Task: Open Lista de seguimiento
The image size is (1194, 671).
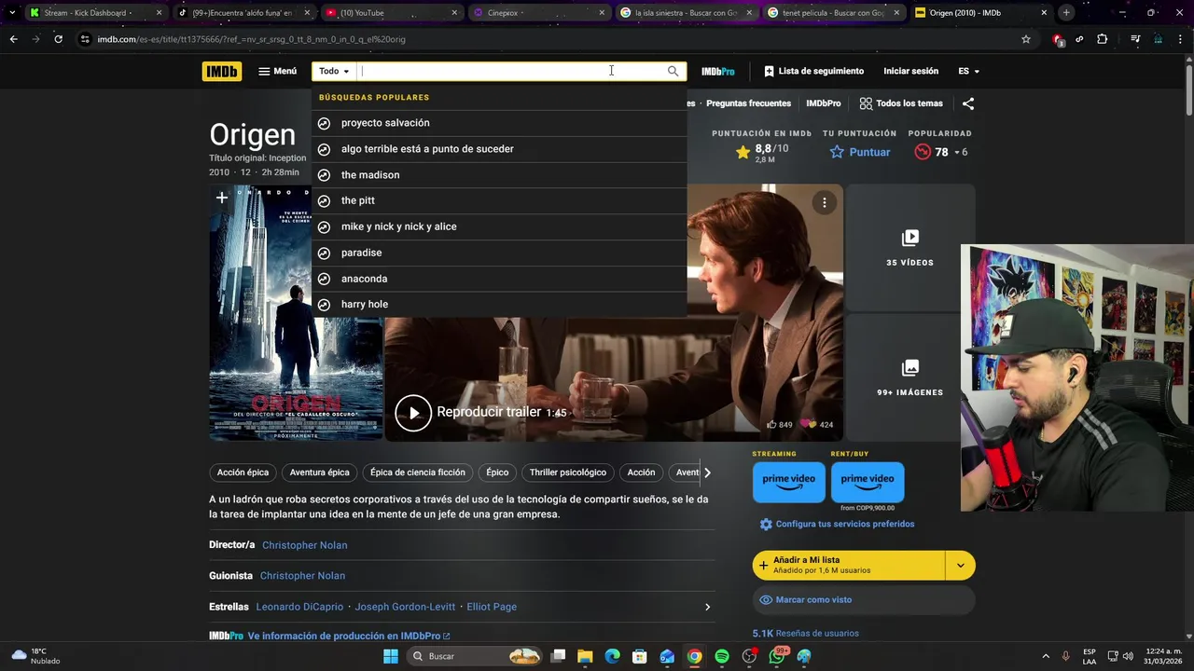Action: tap(813, 71)
